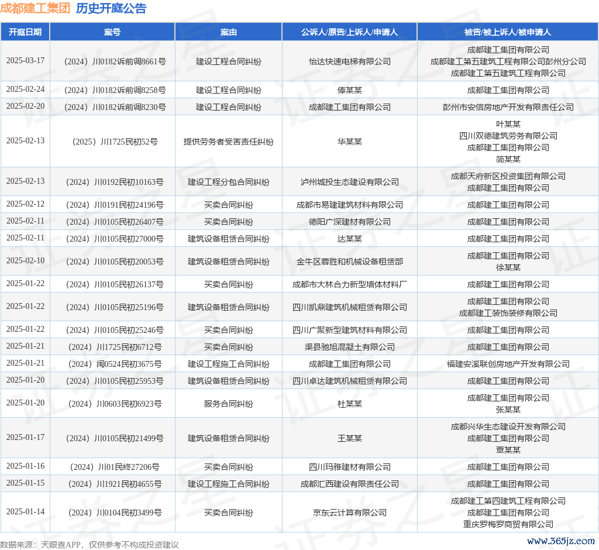Select case number (2025)川1725民初52号
Screen dimensions: 599x550
[115, 142]
